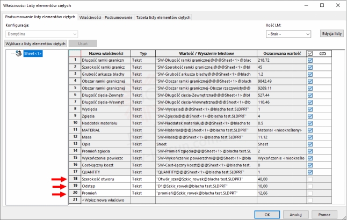Click the Szerokość otworu property name cell
Screen dimensions: 347x220
click(106, 179)
